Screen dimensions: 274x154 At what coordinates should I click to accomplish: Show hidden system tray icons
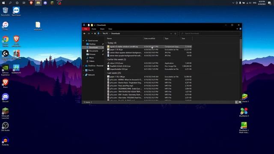(x=233, y=3)
